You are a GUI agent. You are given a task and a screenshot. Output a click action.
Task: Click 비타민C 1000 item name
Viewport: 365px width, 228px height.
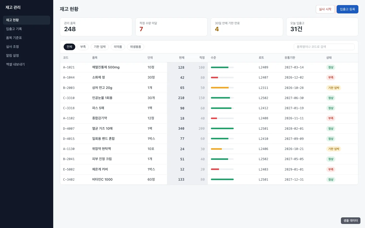pos(102,180)
